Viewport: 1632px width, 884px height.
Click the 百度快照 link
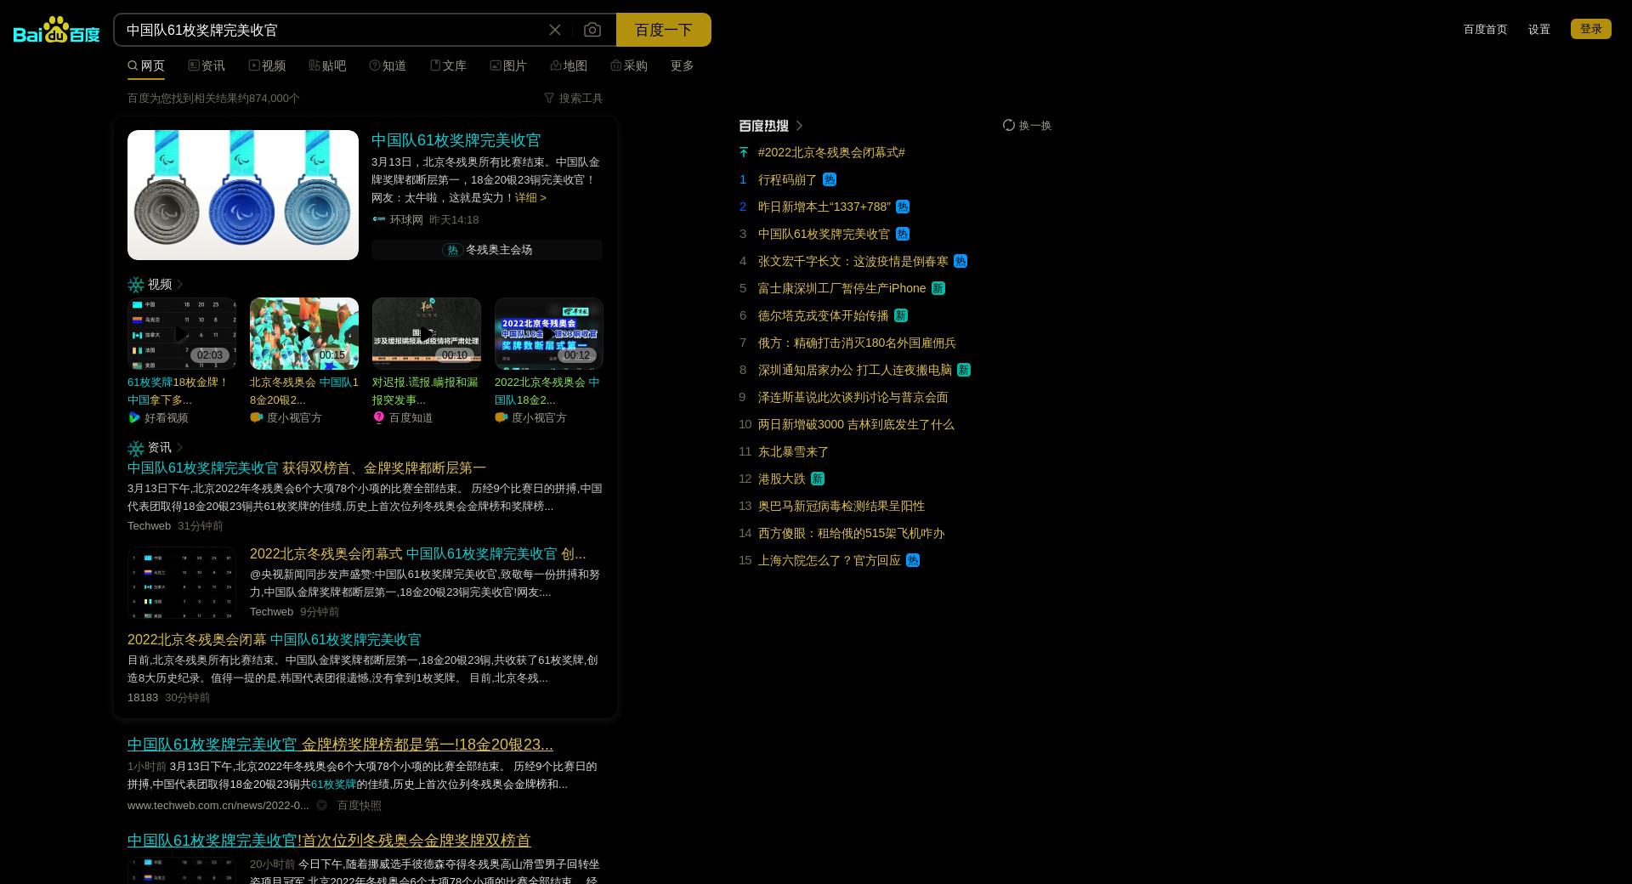[359, 805]
